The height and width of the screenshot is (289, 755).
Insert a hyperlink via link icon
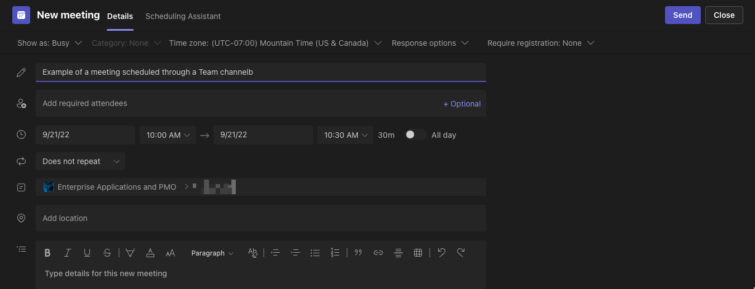coord(378,253)
